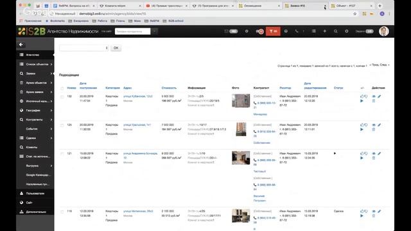The width and height of the screenshot is (411, 231).
Task: Open address link of row 125
Action: (x=137, y=125)
